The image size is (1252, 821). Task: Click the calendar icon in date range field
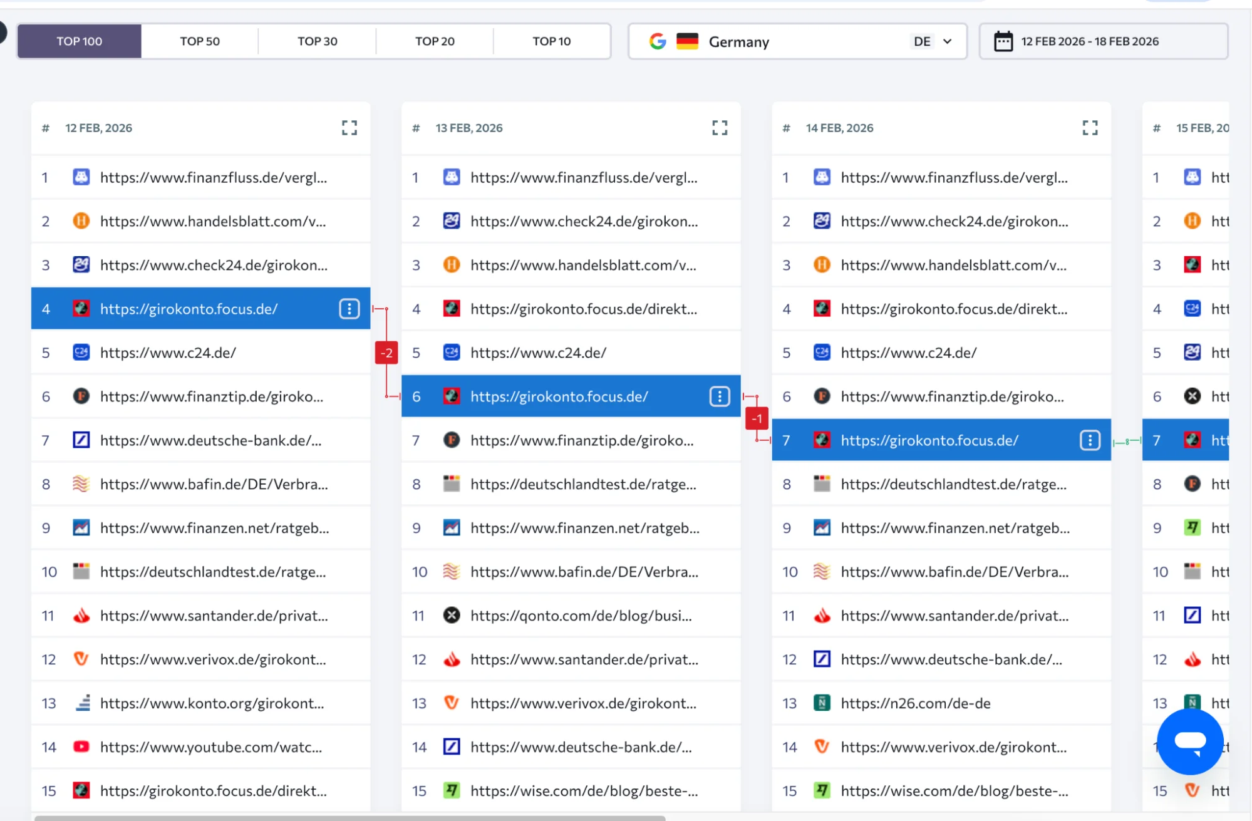1003,41
